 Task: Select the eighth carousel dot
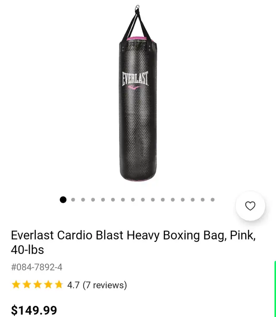[x=133, y=200]
